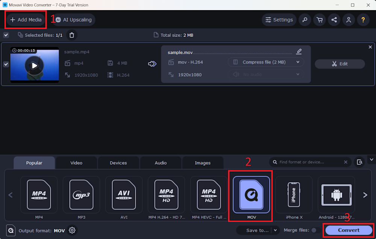The image size is (376, 239).
Task: Click the Save to… button
Action: point(257,230)
